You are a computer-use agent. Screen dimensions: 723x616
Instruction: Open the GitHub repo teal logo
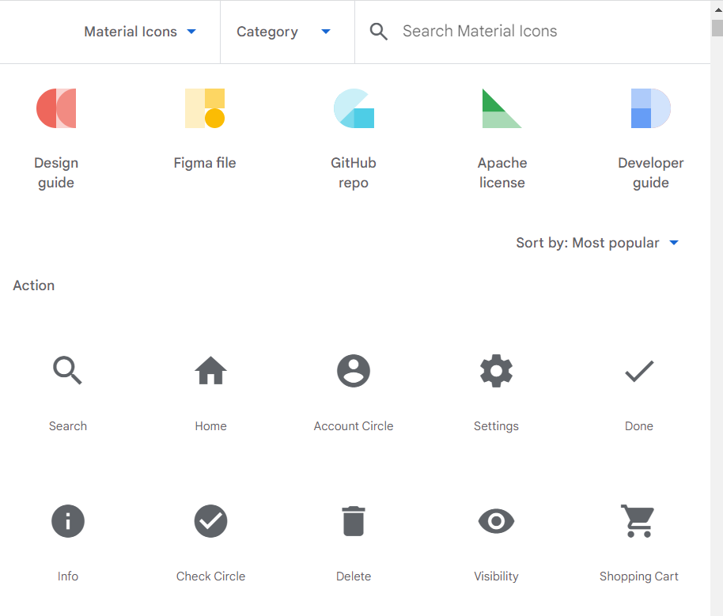(354, 108)
